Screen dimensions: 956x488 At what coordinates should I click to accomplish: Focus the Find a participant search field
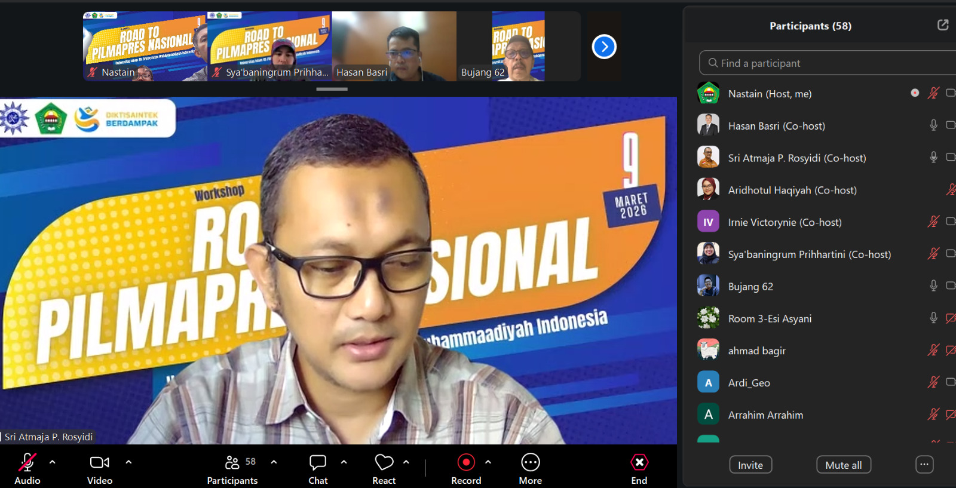coord(828,63)
